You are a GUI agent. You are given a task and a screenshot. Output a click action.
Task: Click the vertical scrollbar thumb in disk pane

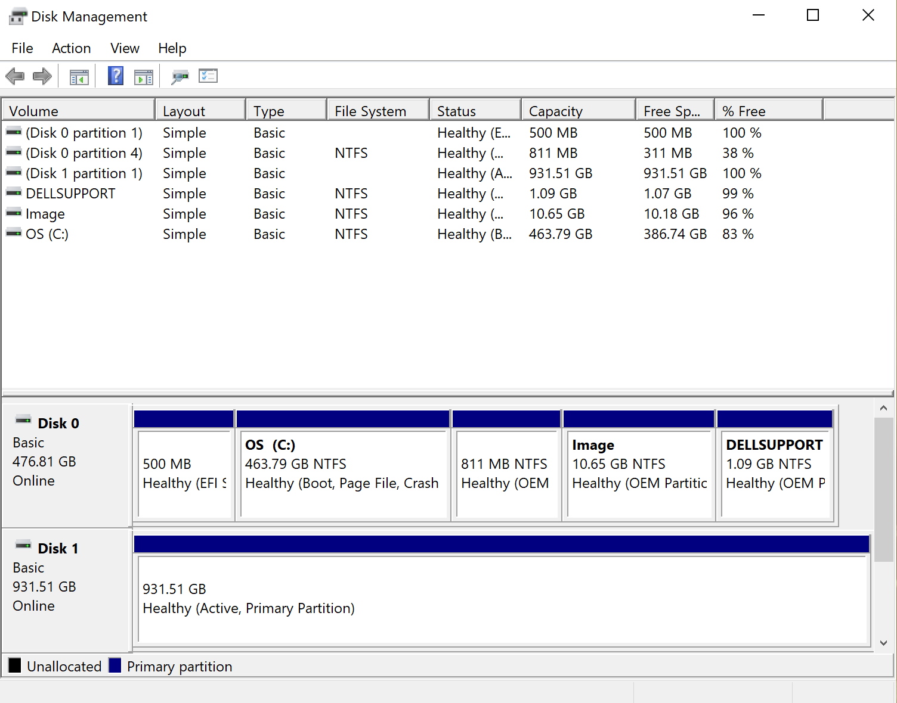coord(884,489)
